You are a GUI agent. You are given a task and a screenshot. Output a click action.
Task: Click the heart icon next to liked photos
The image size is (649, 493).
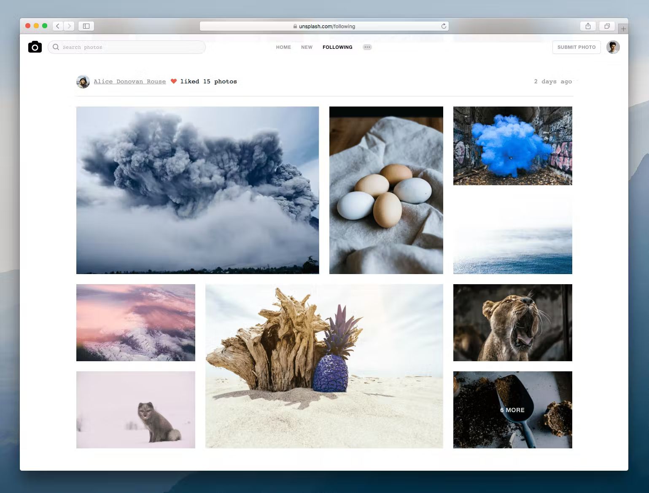pos(174,81)
